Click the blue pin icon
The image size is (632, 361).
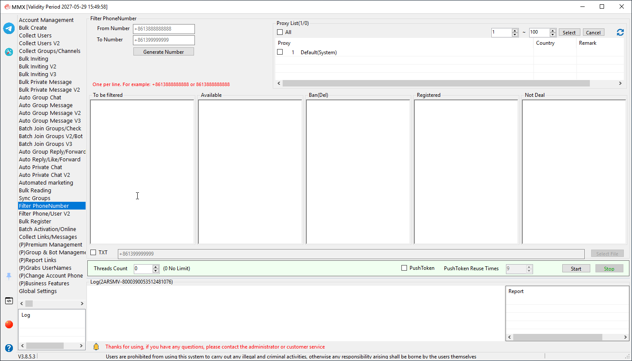[9, 276]
